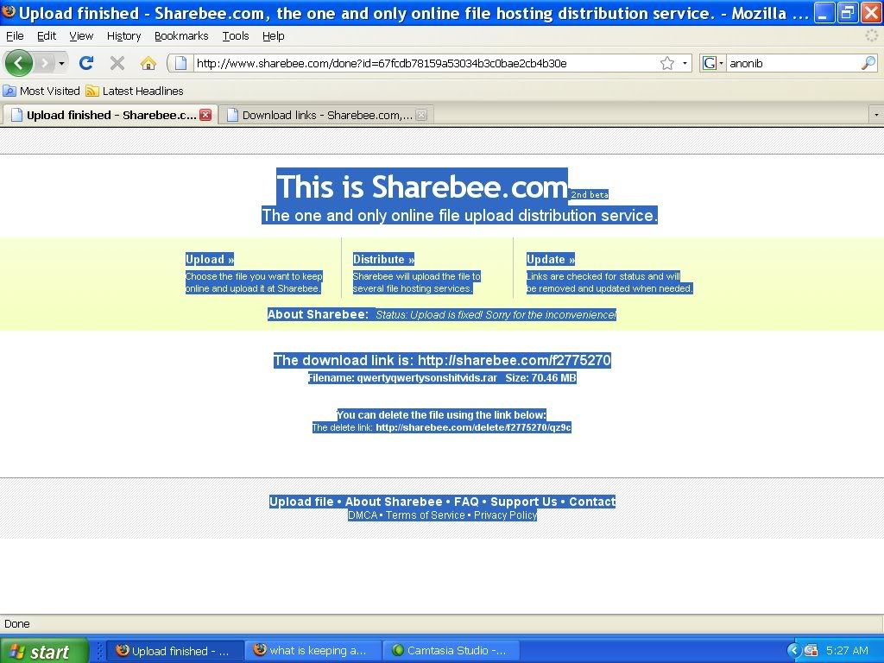Close the Firefox window

click(x=871, y=13)
